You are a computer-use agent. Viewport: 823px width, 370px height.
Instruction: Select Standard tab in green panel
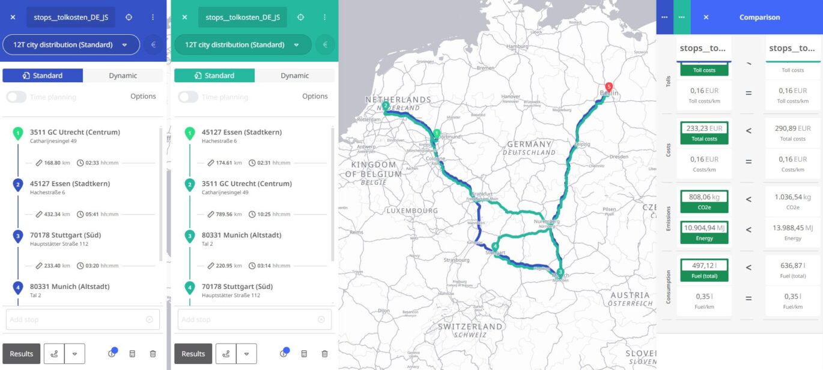click(x=214, y=76)
